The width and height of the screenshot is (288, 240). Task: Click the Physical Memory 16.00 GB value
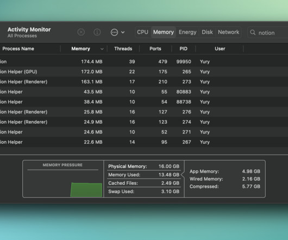(x=169, y=166)
